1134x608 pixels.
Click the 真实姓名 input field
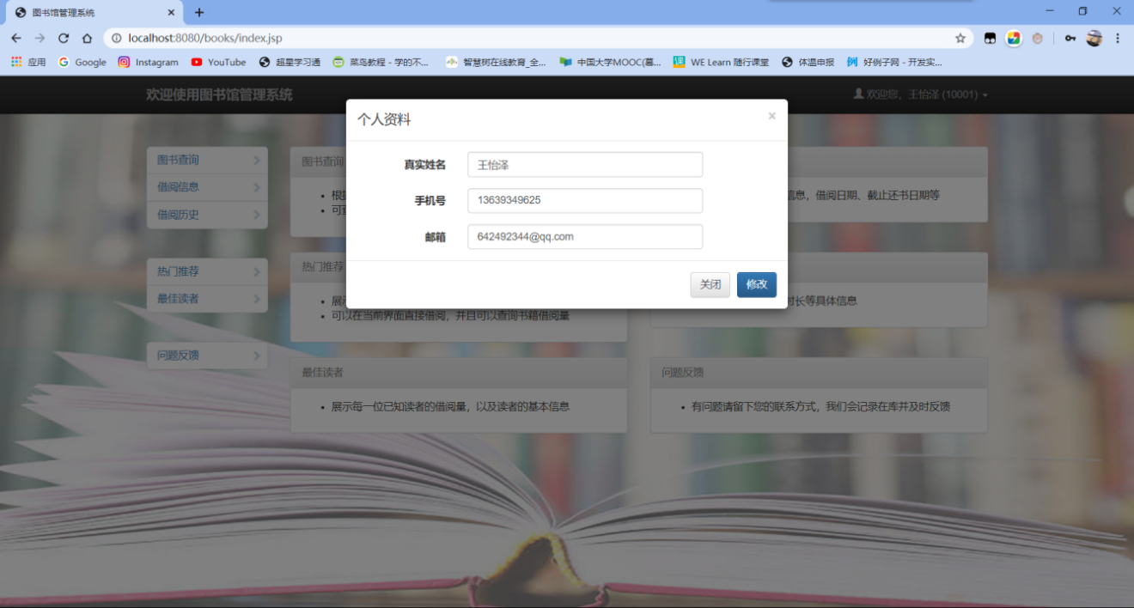click(585, 165)
